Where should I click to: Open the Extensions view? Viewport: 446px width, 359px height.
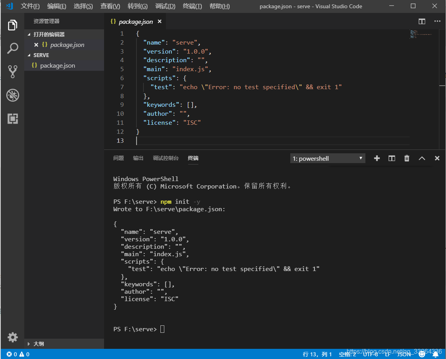pyautogui.click(x=13, y=118)
